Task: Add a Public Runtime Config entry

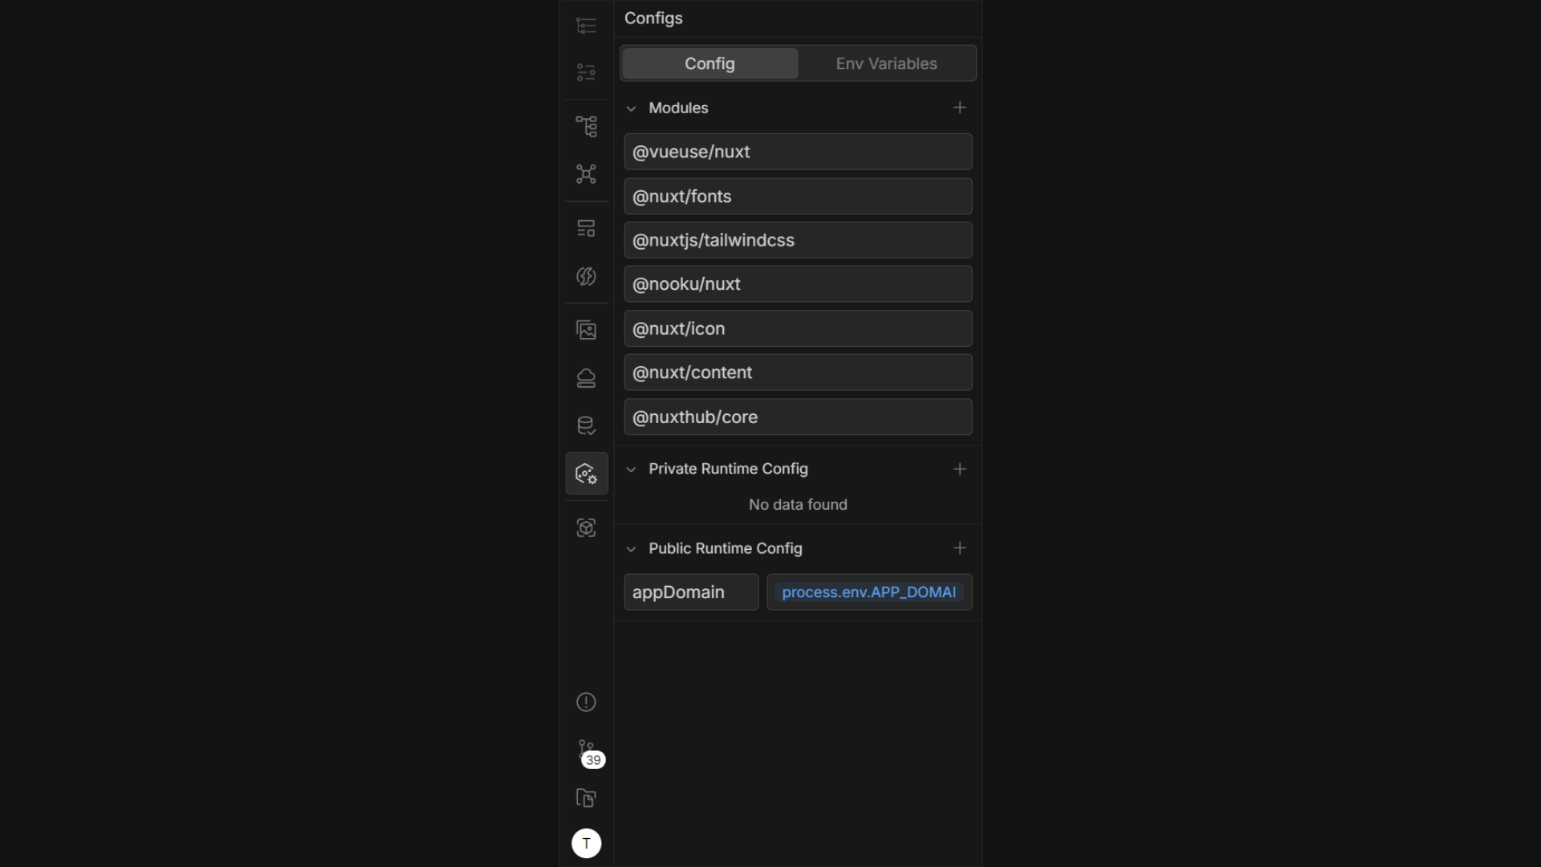Action: (960, 548)
